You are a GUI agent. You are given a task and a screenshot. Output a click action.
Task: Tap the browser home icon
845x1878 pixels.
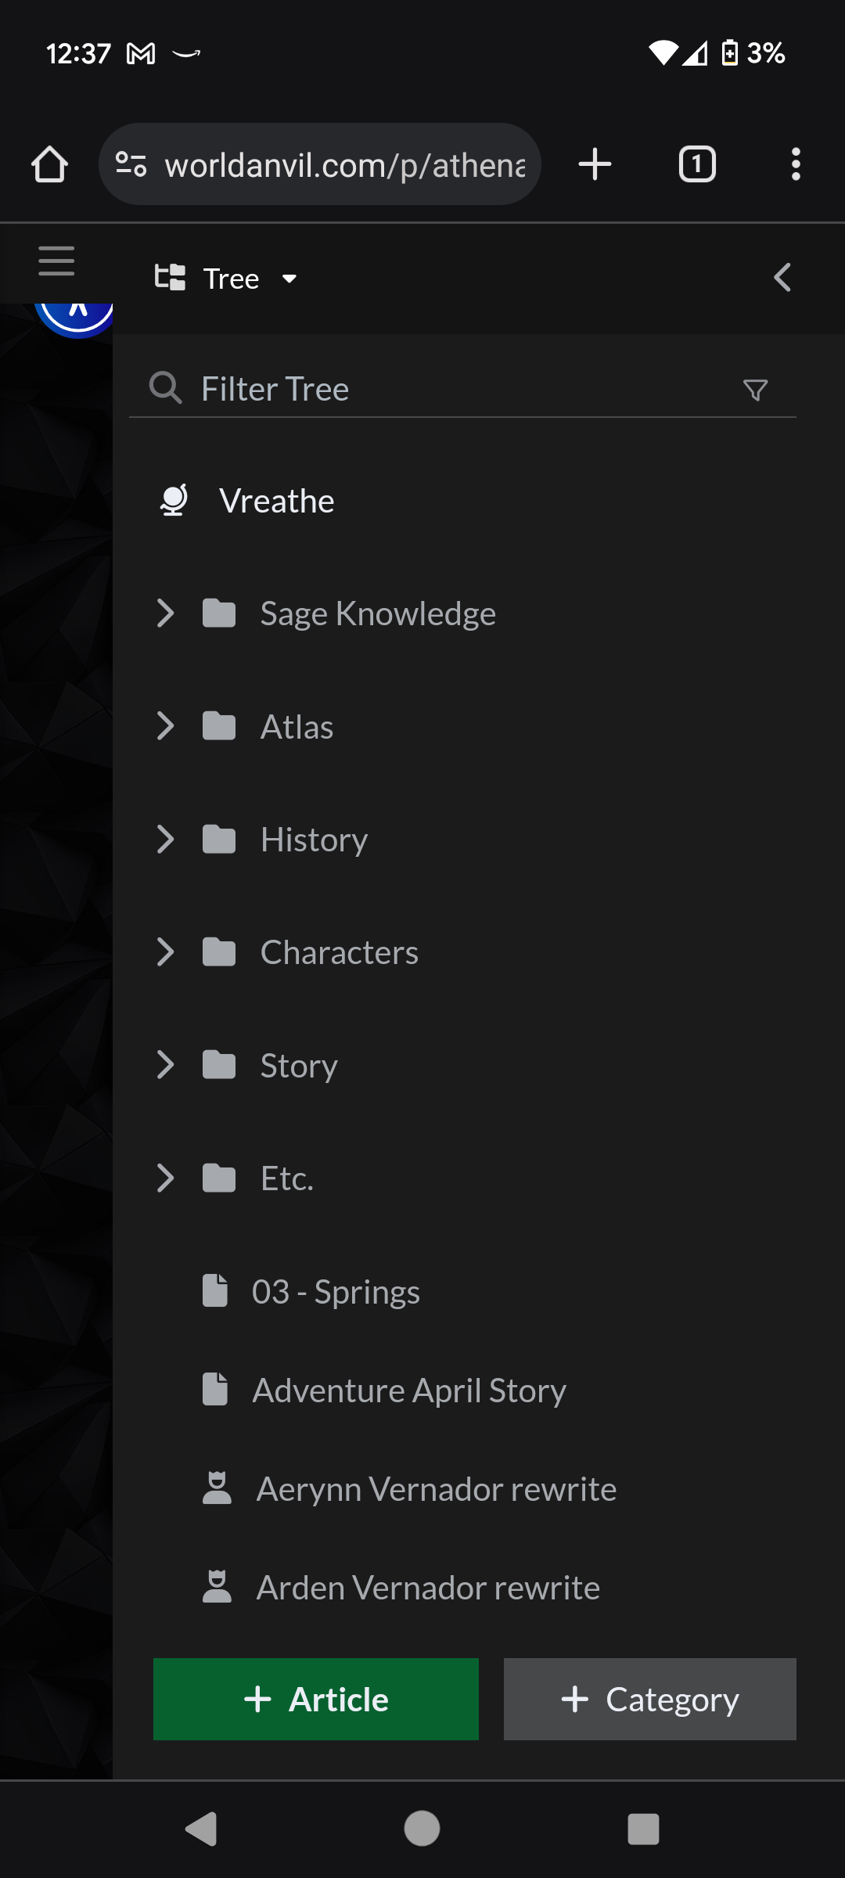pos(49,164)
